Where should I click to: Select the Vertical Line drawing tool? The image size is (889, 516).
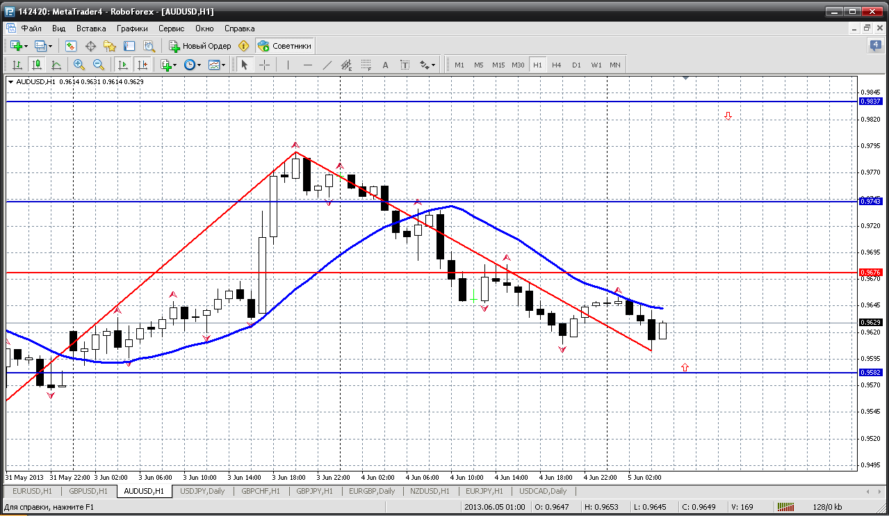click(x=288, y=65)
